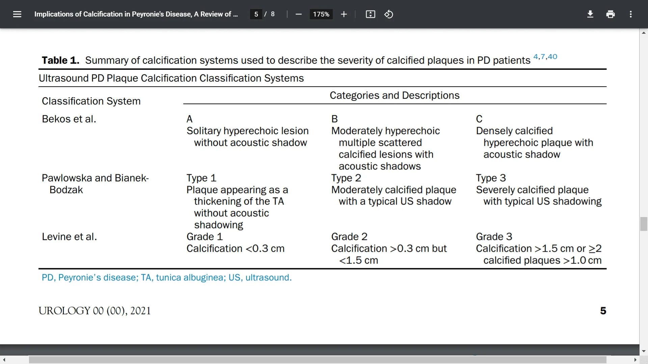Viewport: 648px width, 364px height.
Task: Click the scroll up arrow
Action: (x=644, y=33)
